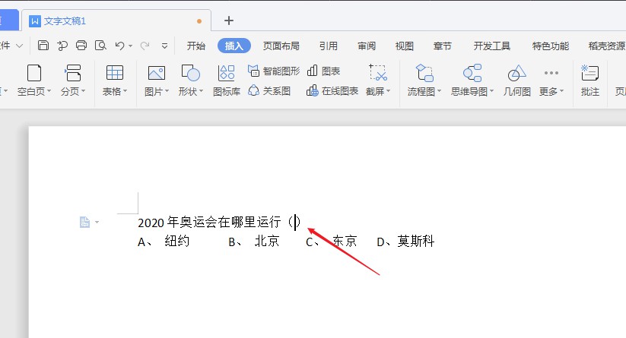
Task: Expand the paragraph layout icon dropdown arrow
Action: pyautogui.click(x=97, y=223)
